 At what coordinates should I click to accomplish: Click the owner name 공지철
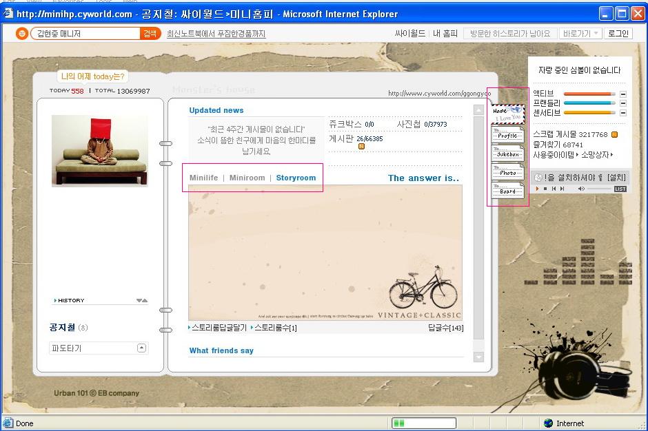click(x=62, y=327)
